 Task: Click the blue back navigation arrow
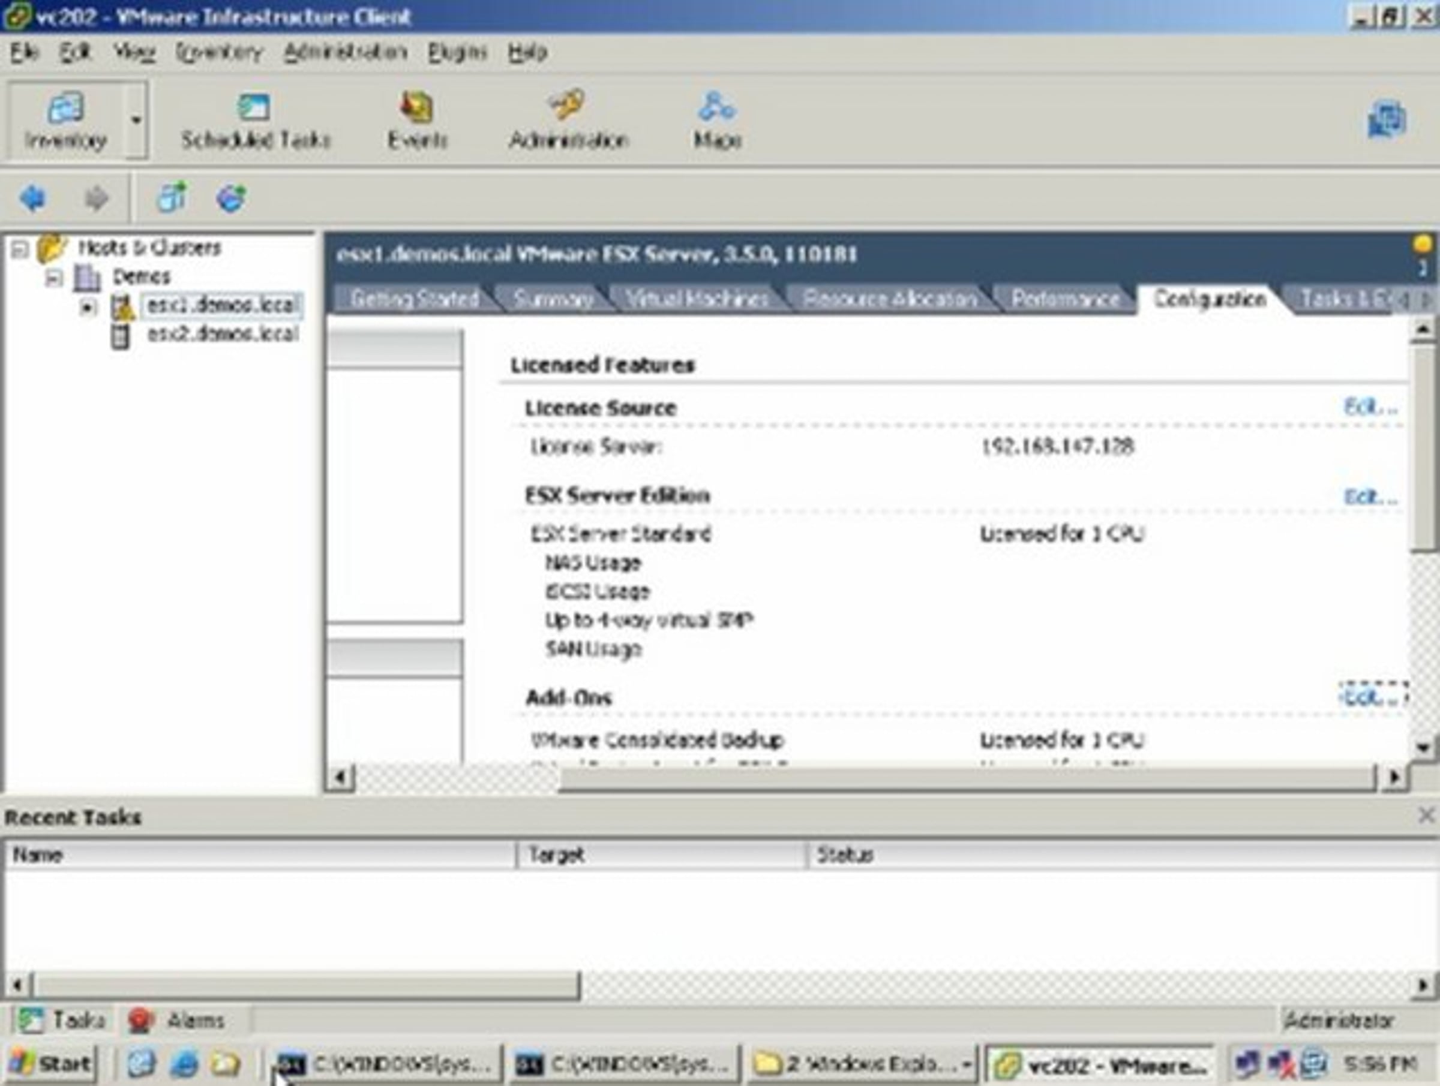coord(32,198)
